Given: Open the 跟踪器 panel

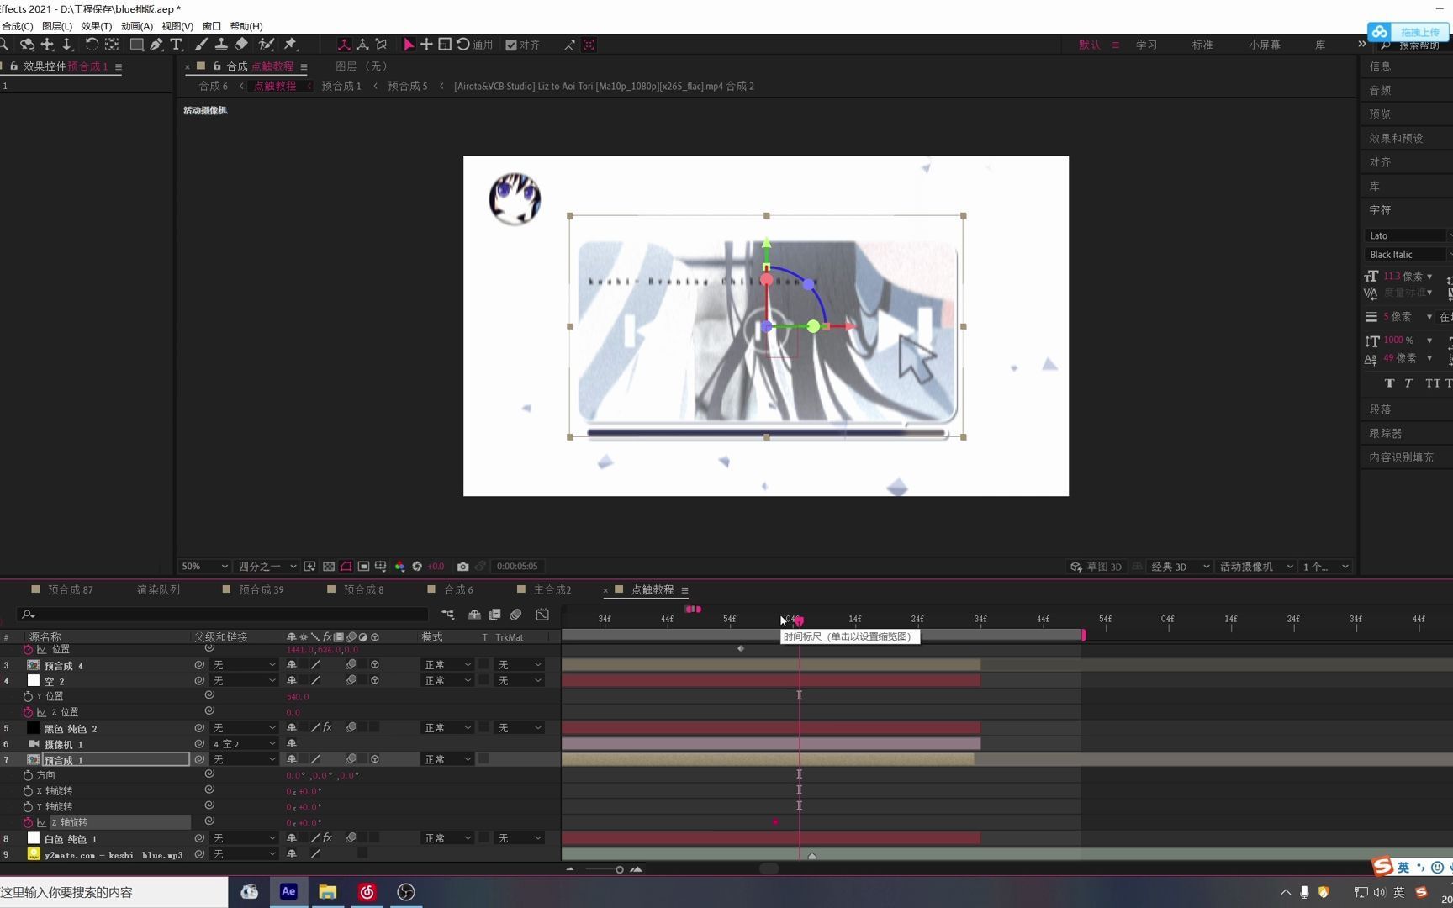Looking at the screenshot, I should pos(1387,433).
